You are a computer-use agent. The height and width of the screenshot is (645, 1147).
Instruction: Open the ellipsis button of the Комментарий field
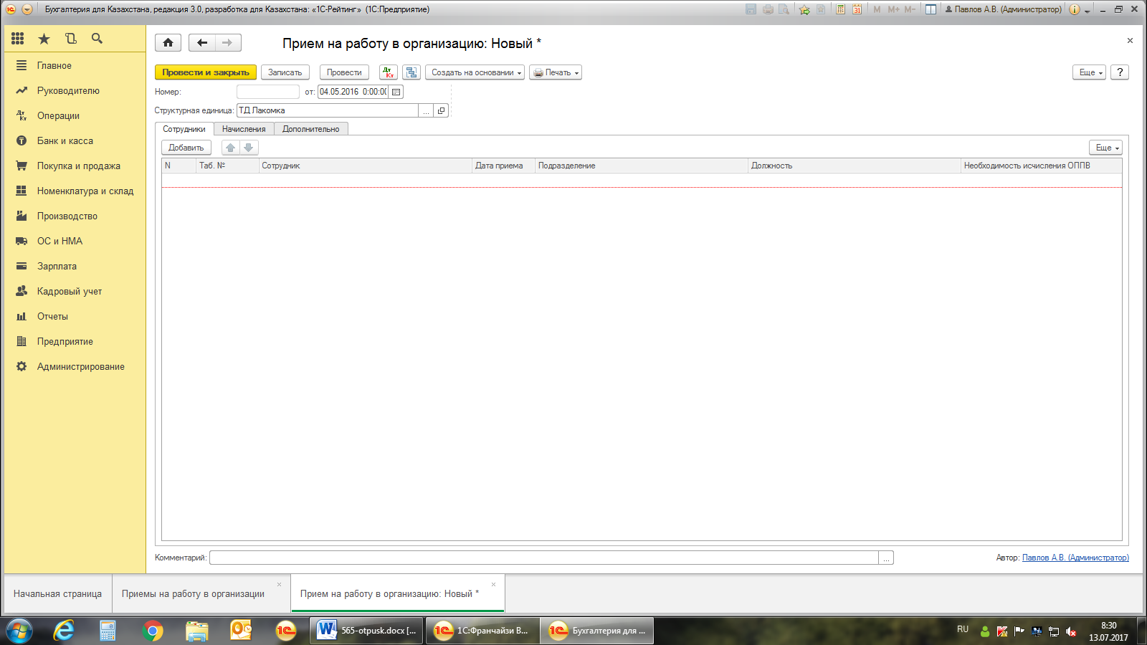point(886,558)
